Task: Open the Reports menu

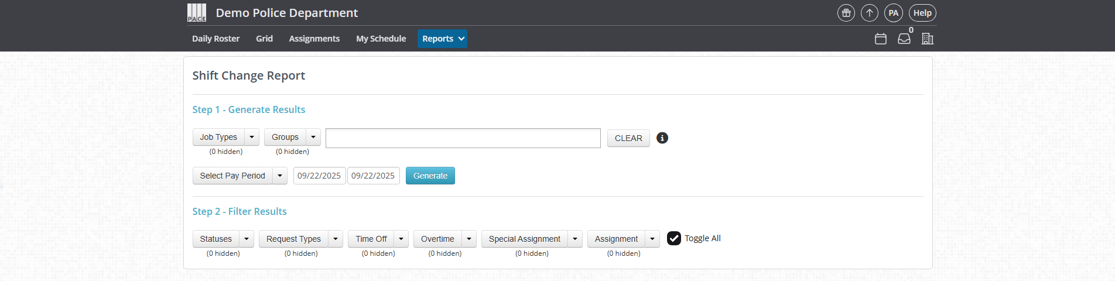Action: point(442,39)
